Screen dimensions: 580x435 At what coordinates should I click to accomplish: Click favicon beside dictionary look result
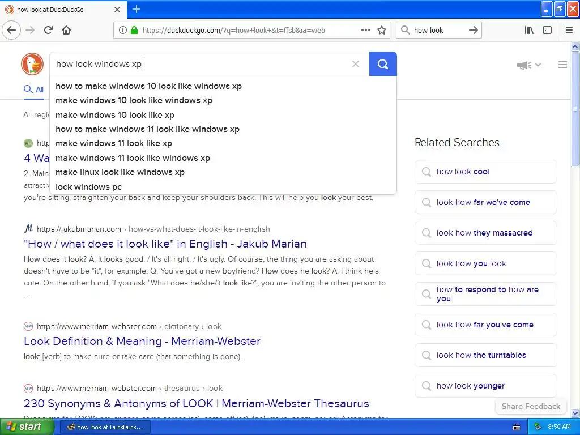[x=28, y=326]
